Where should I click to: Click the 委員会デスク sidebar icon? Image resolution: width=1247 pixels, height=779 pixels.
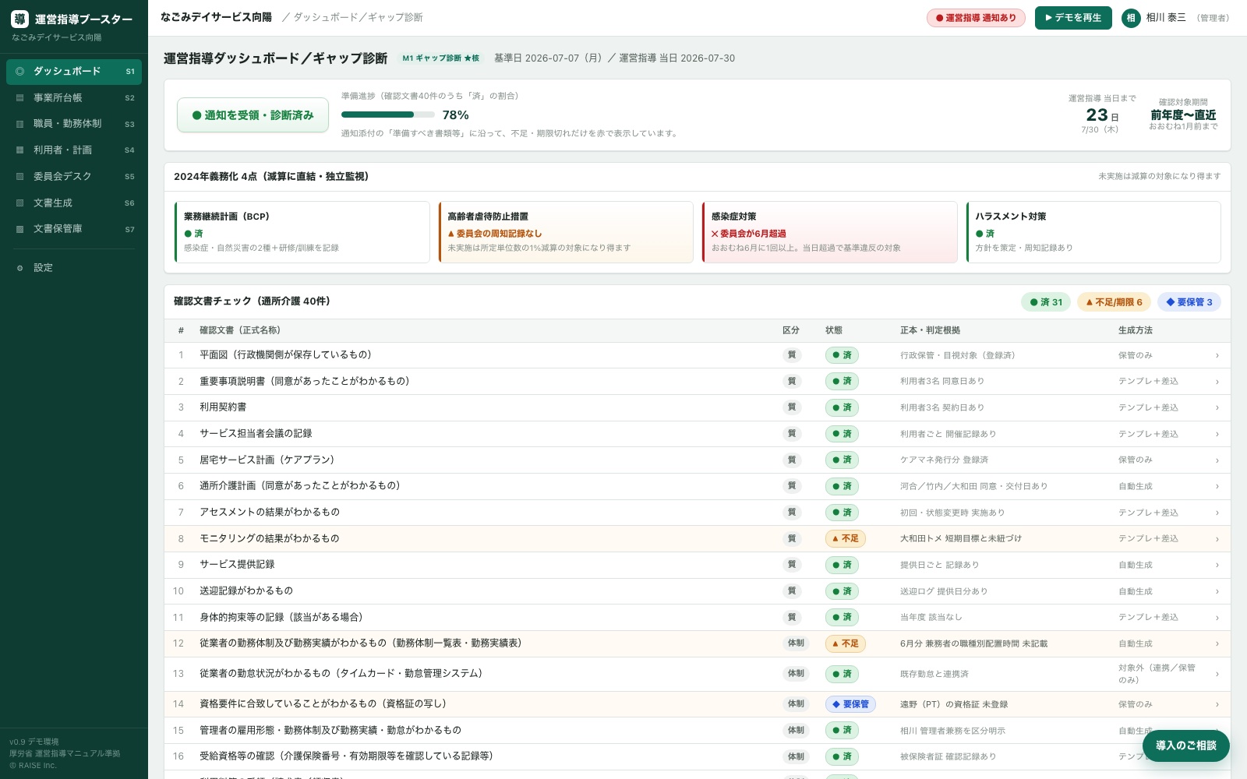(19, 177)
